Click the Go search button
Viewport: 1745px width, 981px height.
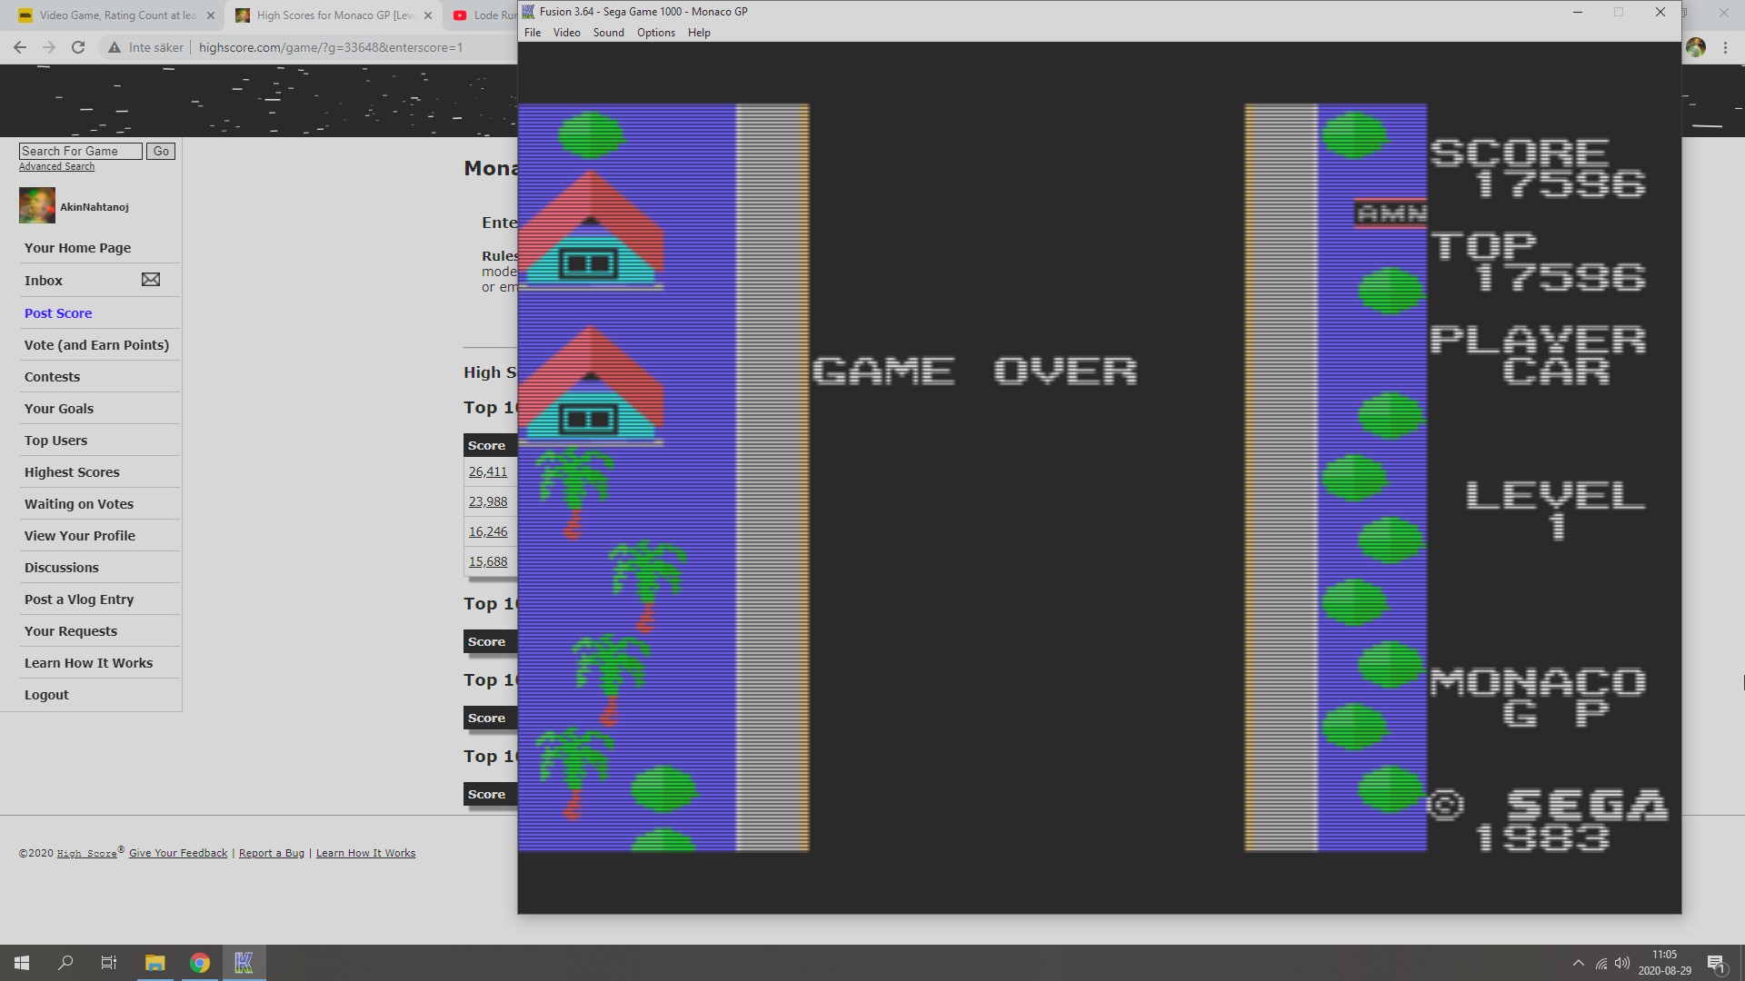tap(161, 152)
